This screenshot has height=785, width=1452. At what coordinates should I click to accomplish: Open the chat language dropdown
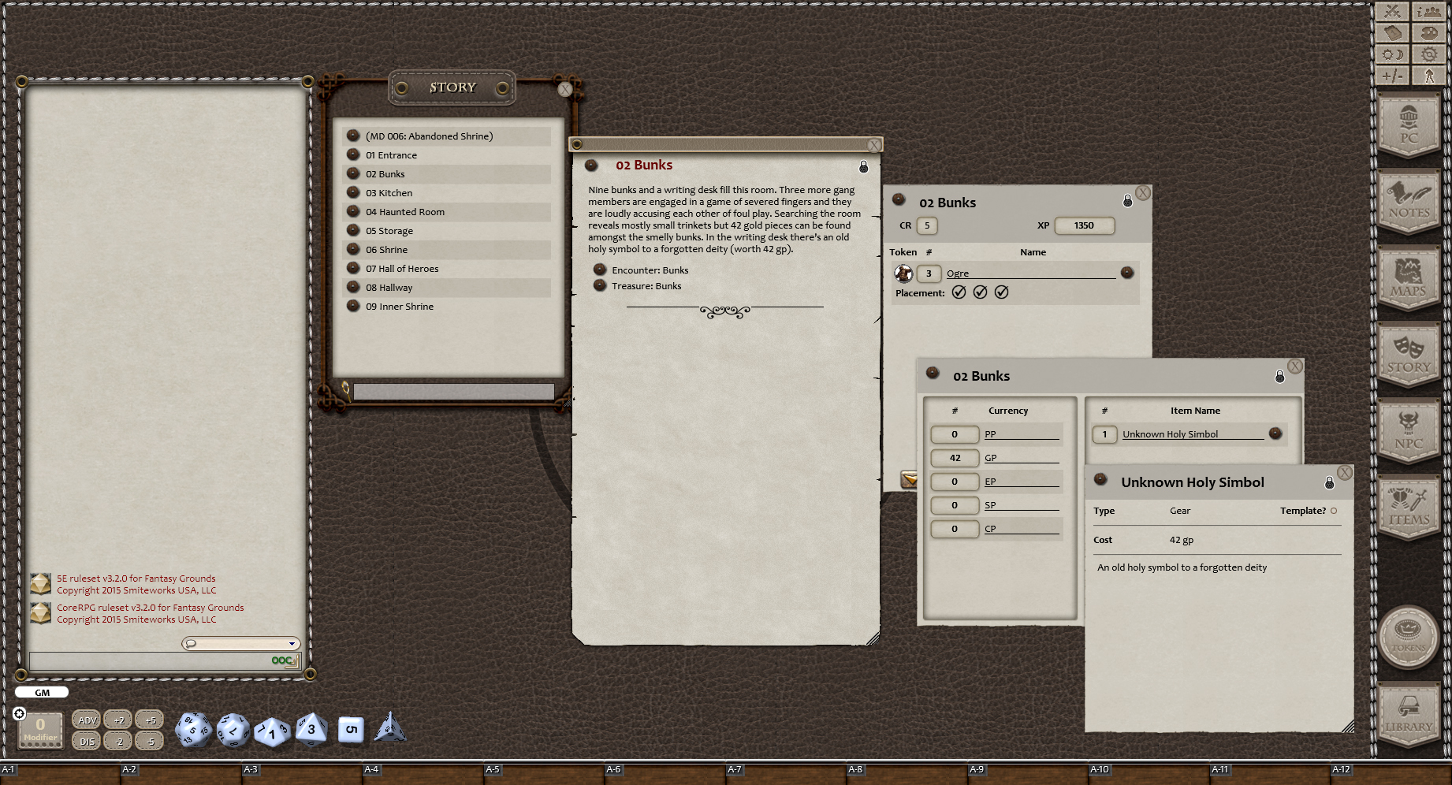coord(241,642)
